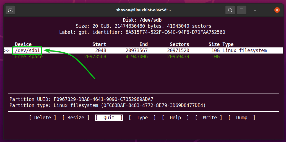Click the disk size line with 20 GiB
286x142 pixels.
coord(144,26)
